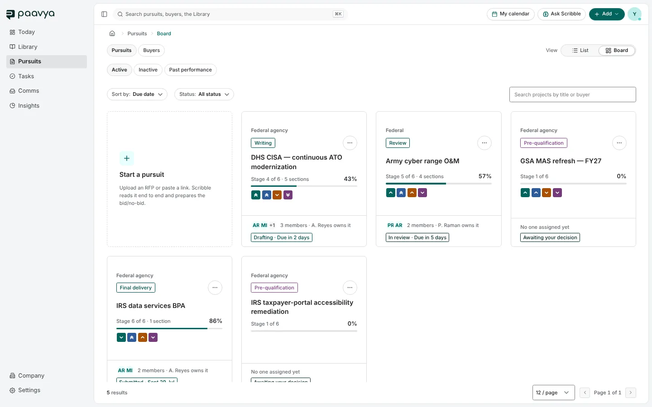The width and height of the screenshot is (652, 407).
Task: Open Company in the sidebar
Action: (x=47, y=376)
